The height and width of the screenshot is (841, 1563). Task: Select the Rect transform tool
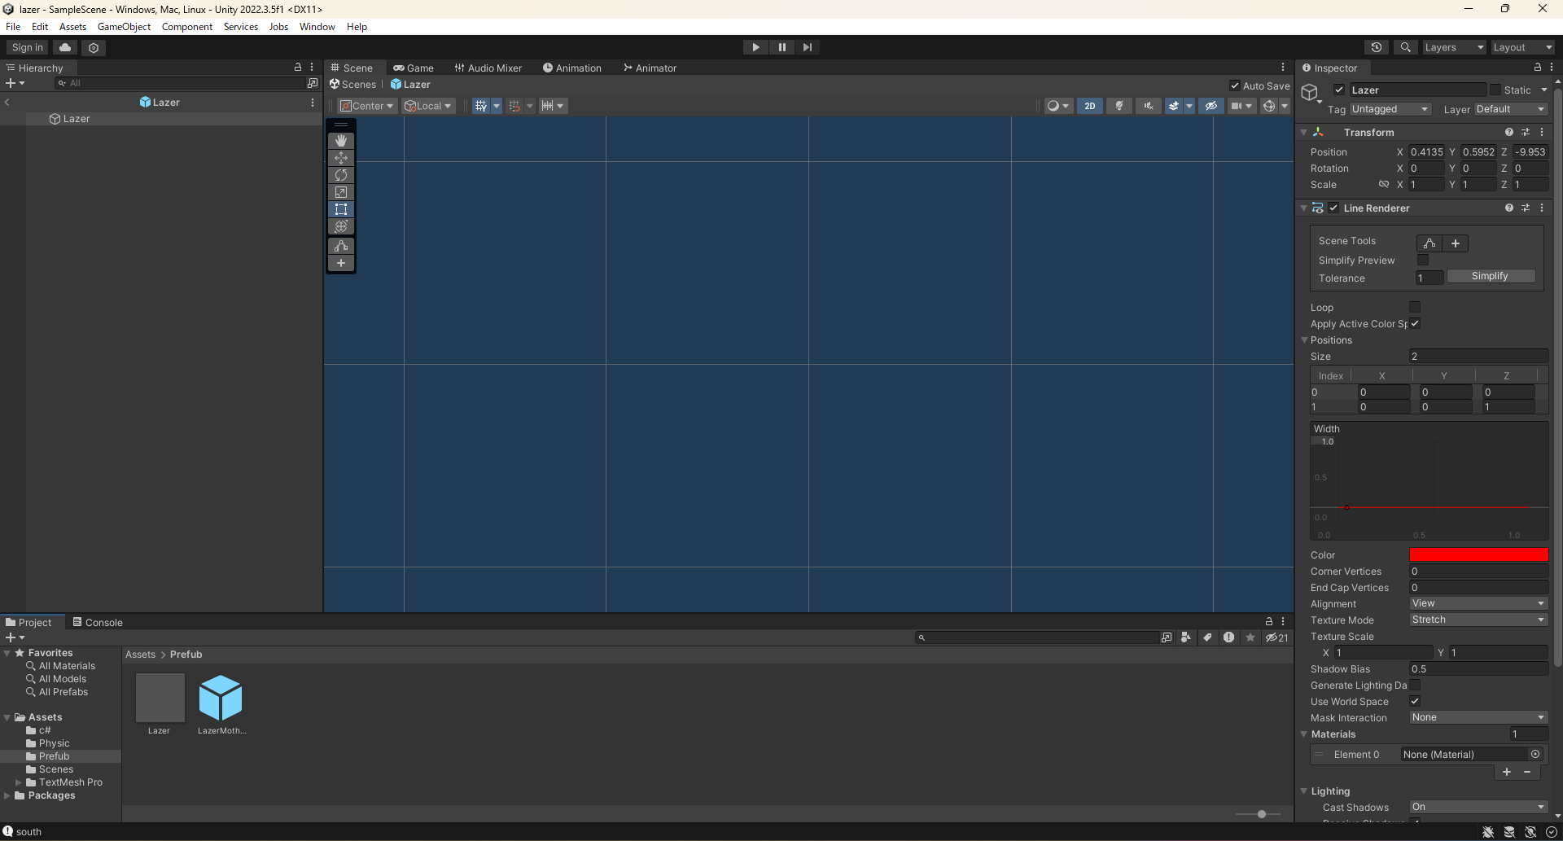tap(341, 209)
